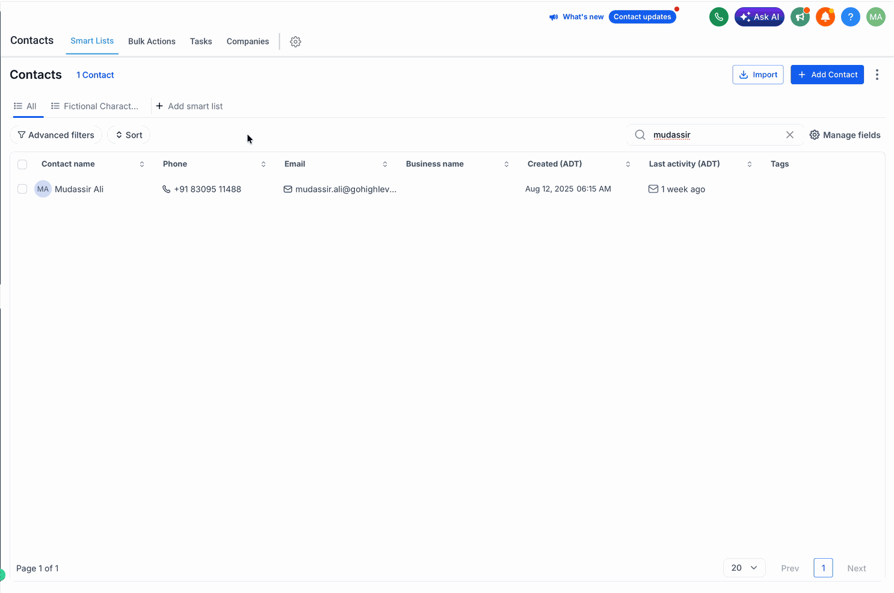The width and height of the screenshot is (894, 593).
Task: Select page 1 in pagination
Action: coord(823,568)
